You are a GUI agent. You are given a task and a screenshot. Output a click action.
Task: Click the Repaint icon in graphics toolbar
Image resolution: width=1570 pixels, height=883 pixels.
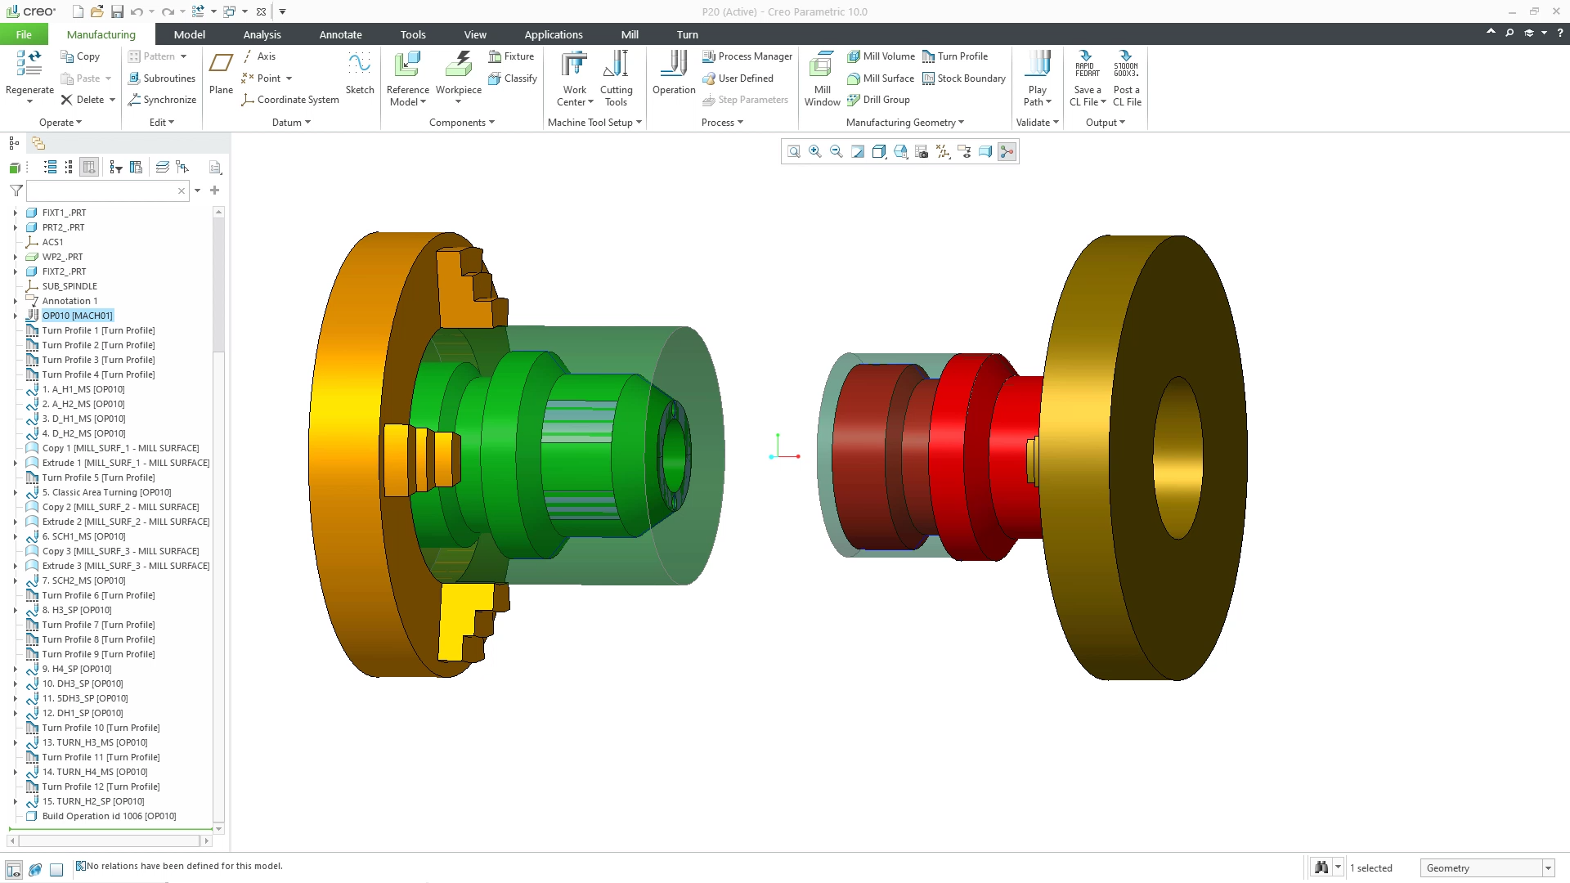pos(857,152)
